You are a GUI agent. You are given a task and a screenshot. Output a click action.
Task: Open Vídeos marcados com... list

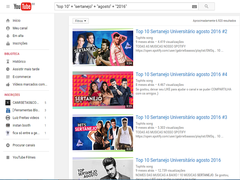coord(30,84)
